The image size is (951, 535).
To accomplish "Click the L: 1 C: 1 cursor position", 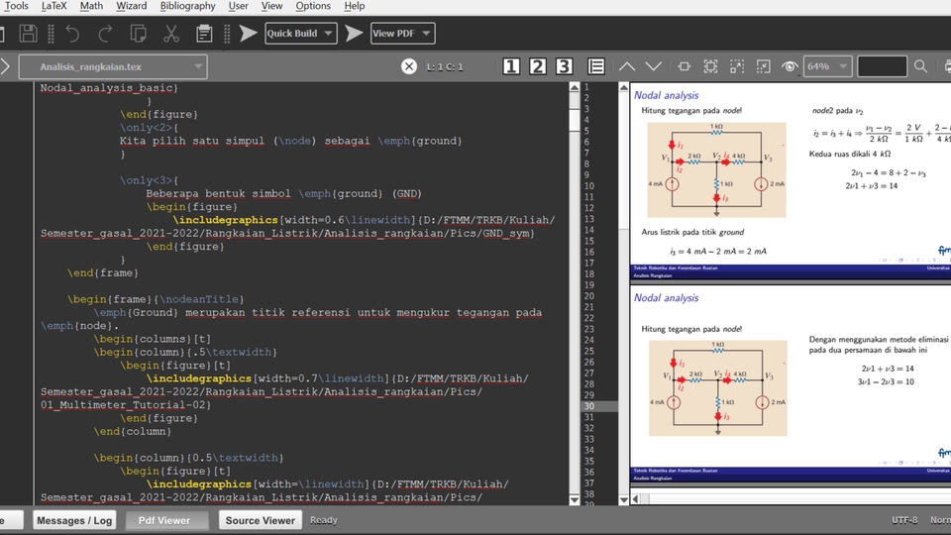I will click(x=445, y=66).
